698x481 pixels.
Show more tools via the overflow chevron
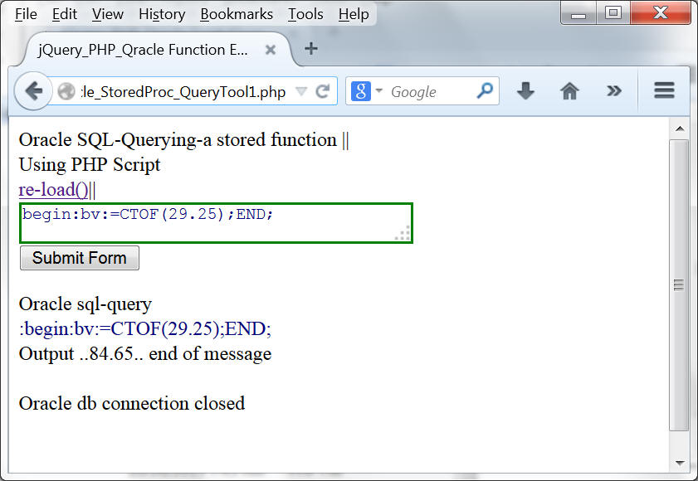pos(614,90)
